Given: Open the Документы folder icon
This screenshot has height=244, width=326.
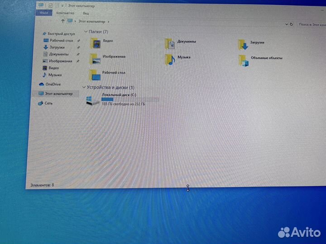Looking at the screenshot, I should pos(170,44).
